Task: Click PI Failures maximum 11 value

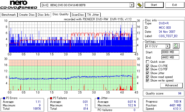Action: tap(86, 105)
